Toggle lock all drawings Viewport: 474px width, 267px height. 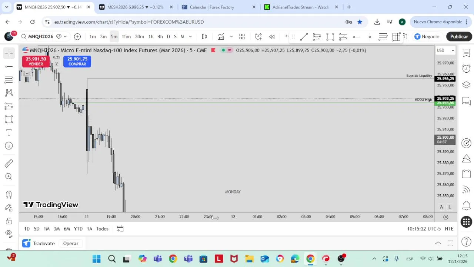tap(9, 221)
